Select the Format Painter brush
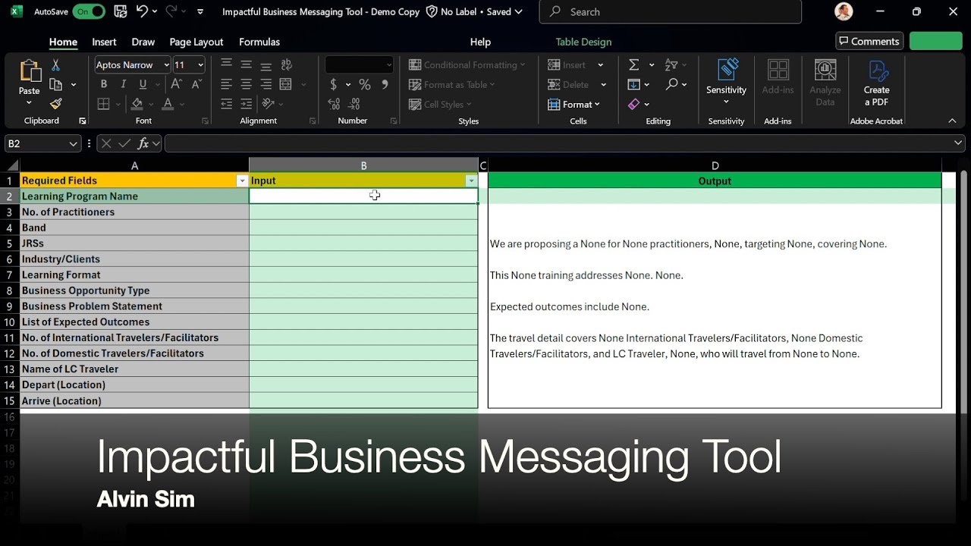This screenshot has width=971, height=546. (55, 104)
